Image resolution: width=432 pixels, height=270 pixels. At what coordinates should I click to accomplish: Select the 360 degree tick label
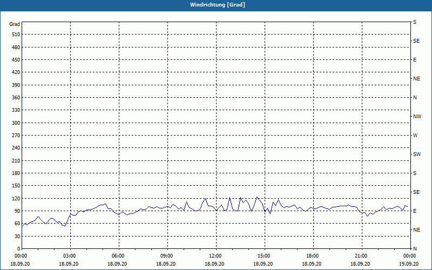[x=16, y=98]
